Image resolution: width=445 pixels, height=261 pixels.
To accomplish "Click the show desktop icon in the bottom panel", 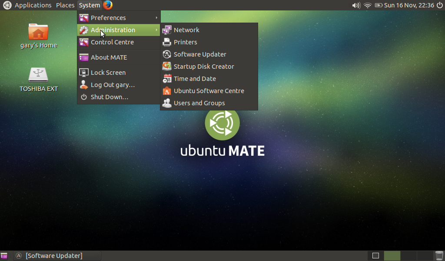I will click(x=4, y=256).
